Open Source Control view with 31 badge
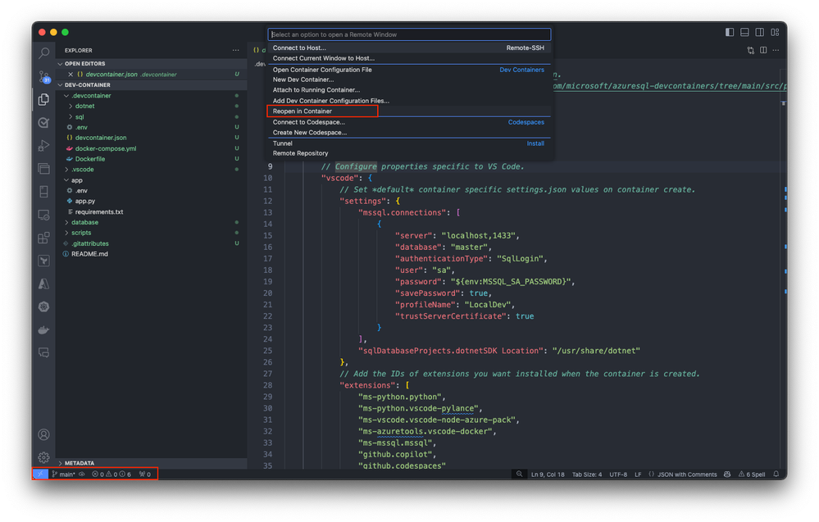819x522 pixels. [x=44, y=76]
